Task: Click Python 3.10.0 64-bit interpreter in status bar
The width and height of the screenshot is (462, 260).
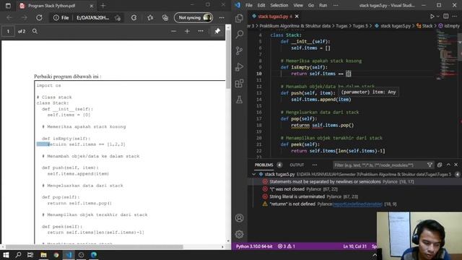Action: click(254, 246)
